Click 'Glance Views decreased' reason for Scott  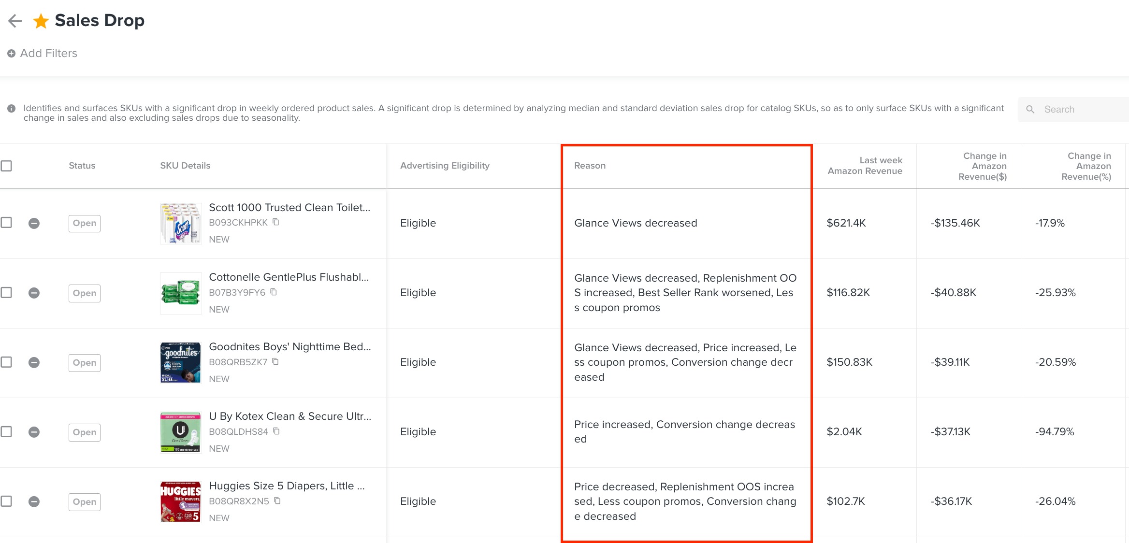tap(636, 223)
